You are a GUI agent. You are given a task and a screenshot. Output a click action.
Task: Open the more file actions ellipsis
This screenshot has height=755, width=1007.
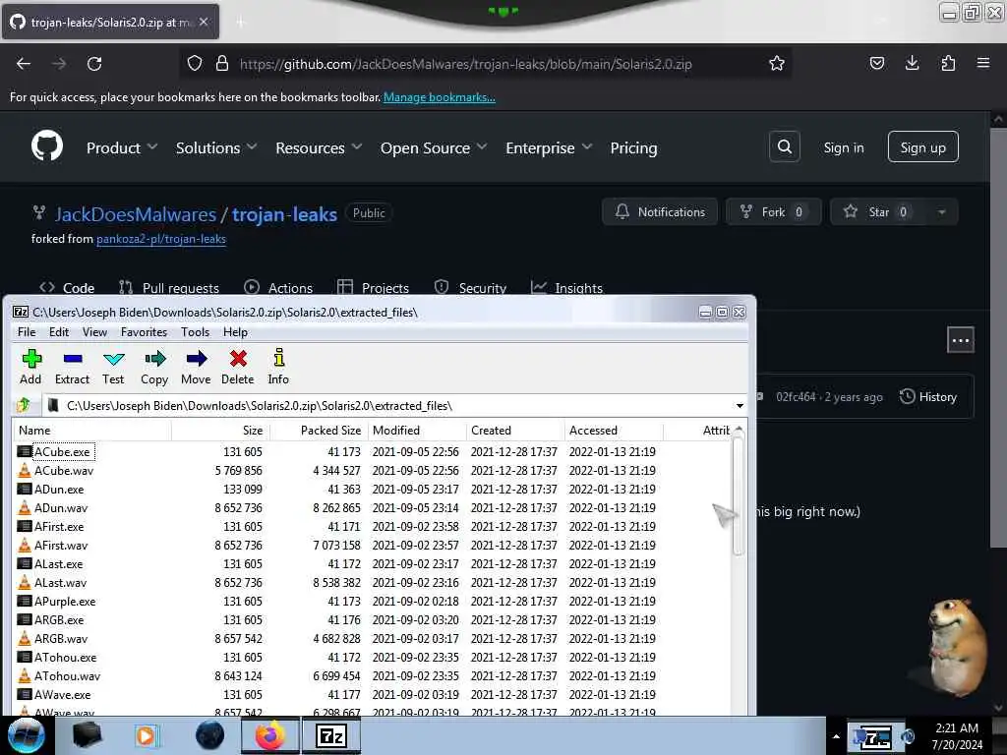(x=960, y=340)
